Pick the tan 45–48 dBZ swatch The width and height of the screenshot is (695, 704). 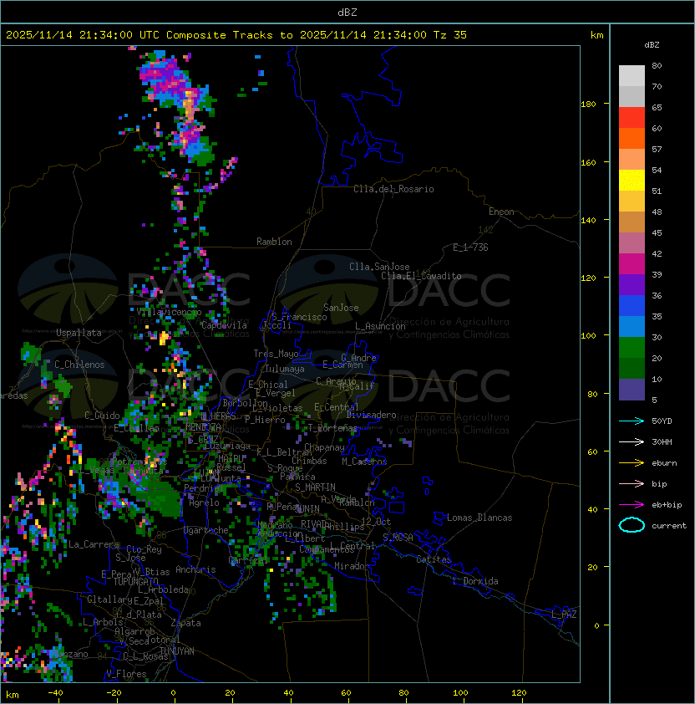632,222
